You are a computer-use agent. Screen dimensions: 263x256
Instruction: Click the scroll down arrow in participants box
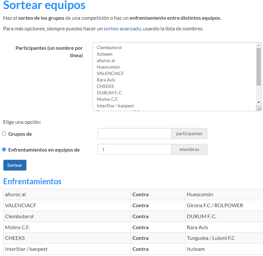tap(258, 102)
